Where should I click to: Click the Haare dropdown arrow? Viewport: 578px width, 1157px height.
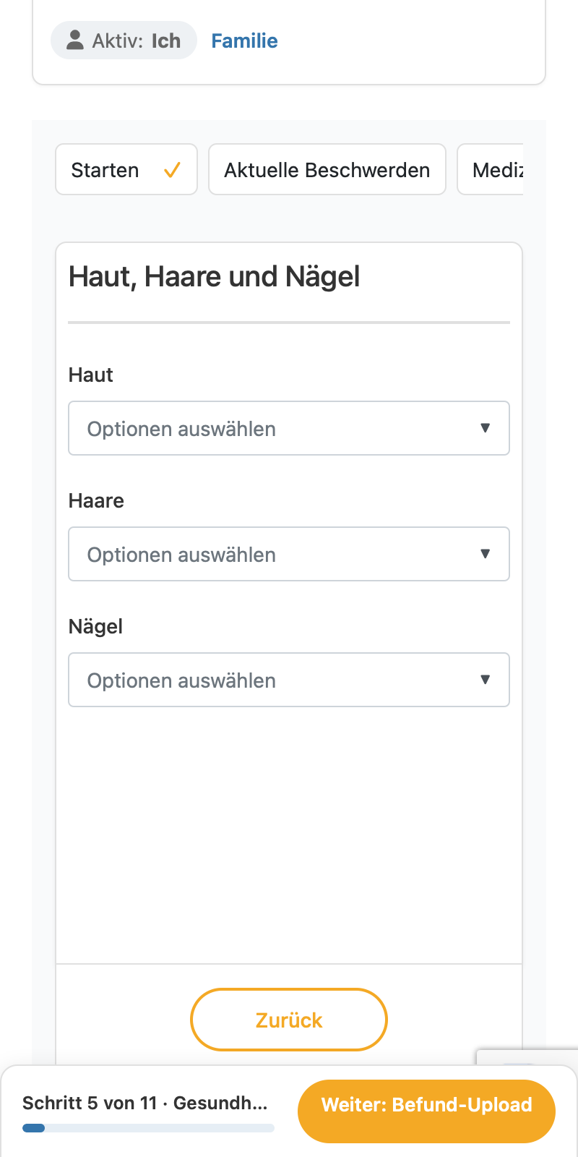coord(486,554)
